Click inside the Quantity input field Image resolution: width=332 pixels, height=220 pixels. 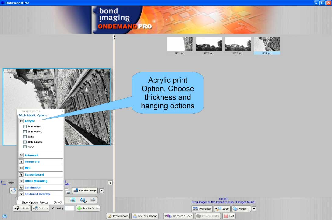click(69, 208)
